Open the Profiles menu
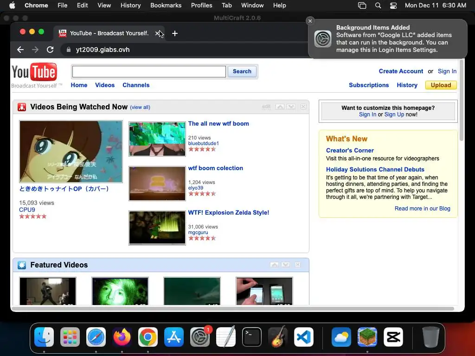The width and height of the screenshot is (475, 356). (x=201, y=6)
